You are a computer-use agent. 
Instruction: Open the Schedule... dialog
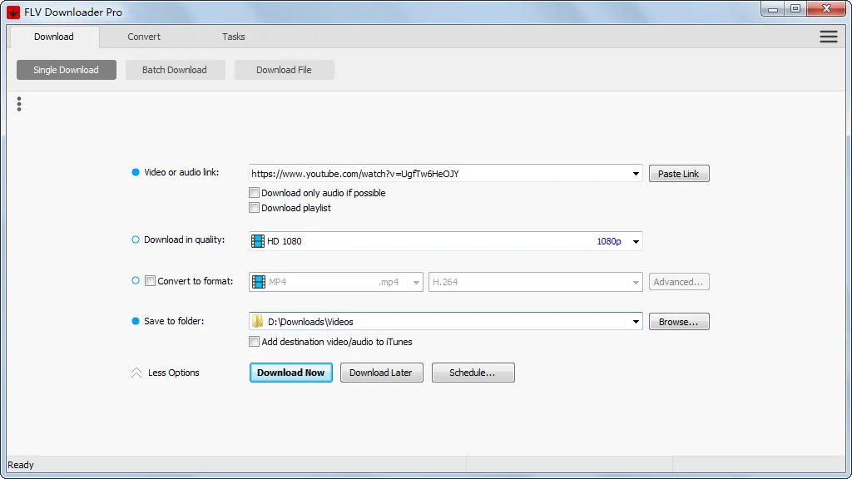[473, 373]
